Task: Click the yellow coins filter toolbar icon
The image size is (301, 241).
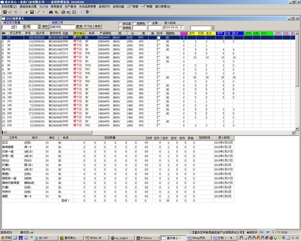Action: 56,12
